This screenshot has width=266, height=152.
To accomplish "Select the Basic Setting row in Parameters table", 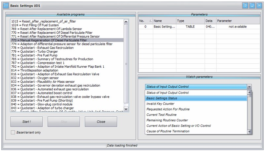I will (x=164, y=27).
